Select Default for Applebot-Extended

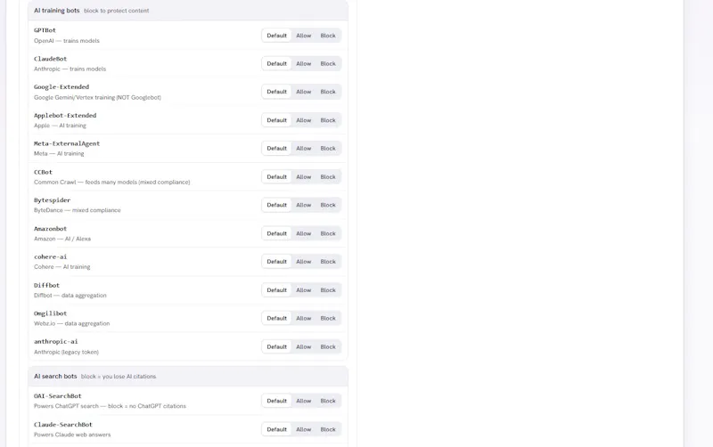[276, 120]
